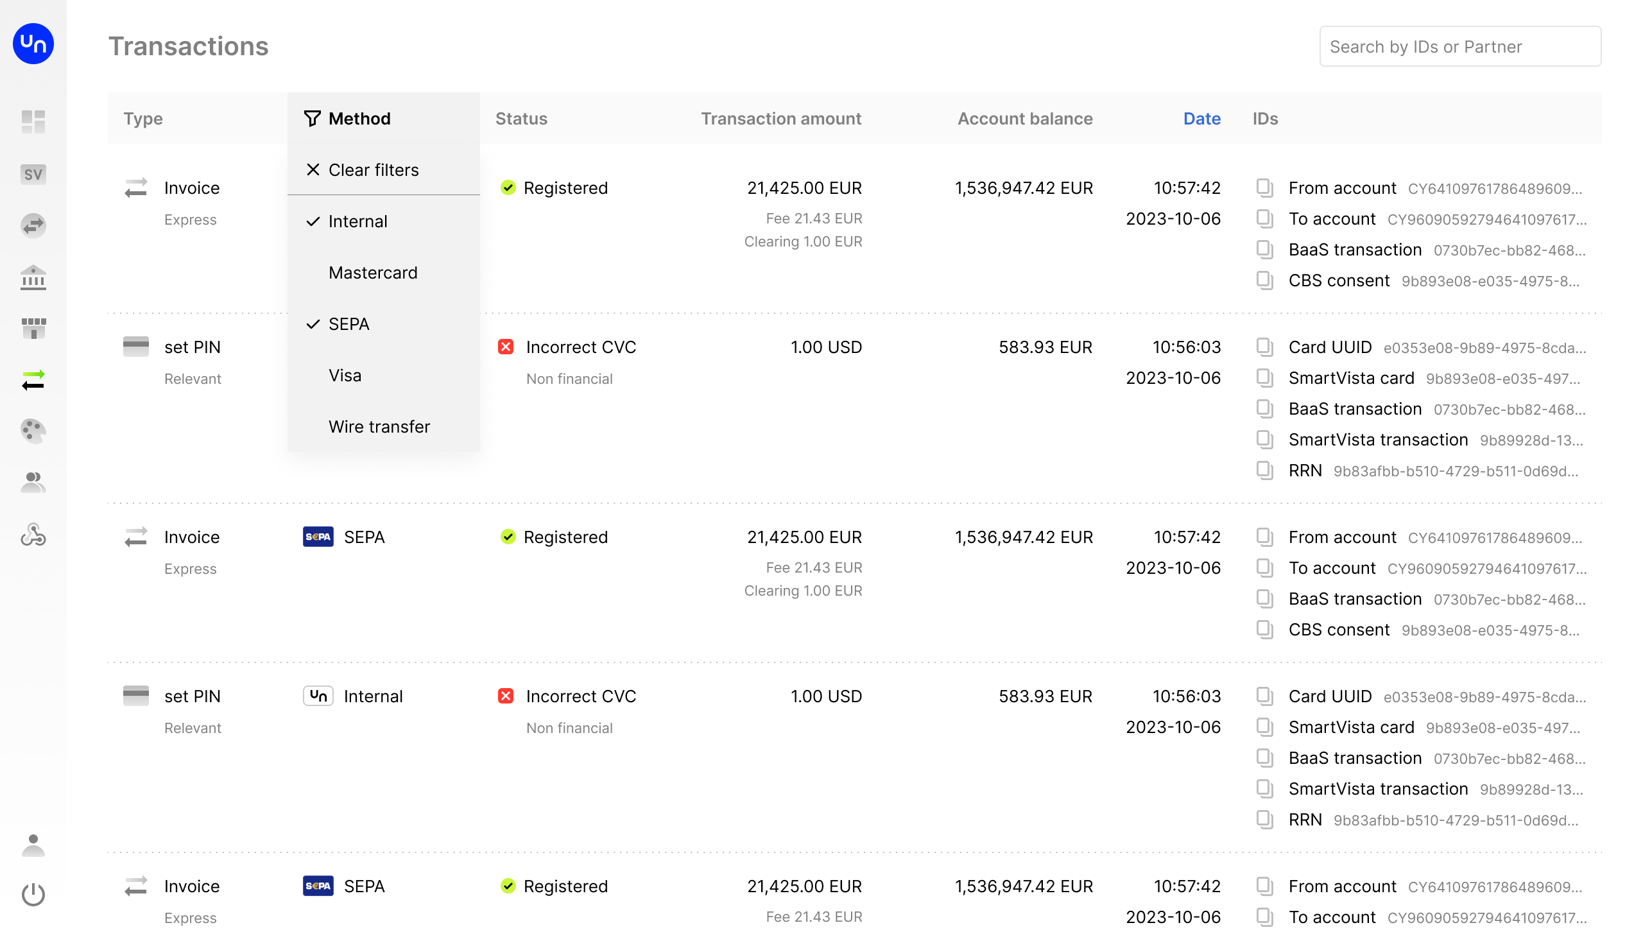
Task: Open the color palette sidebar icon
Action: [33, 431]
